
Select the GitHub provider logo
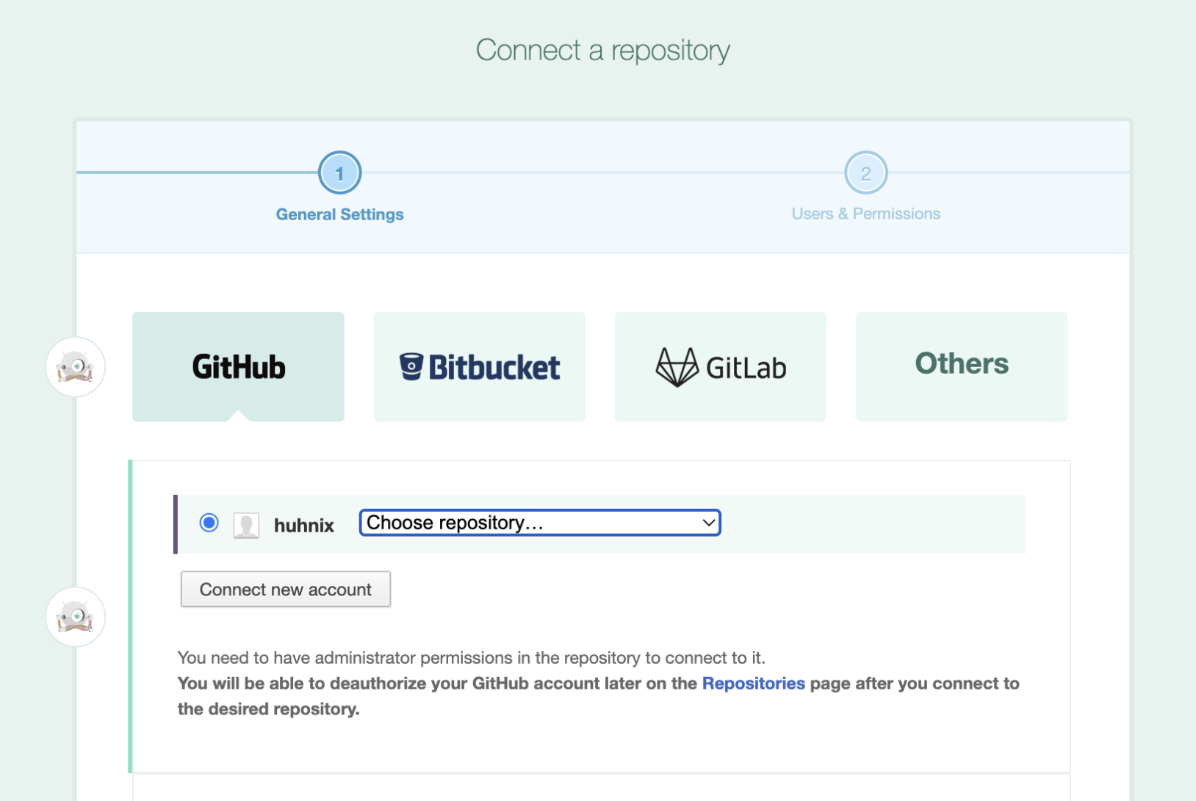coord(237,367)
